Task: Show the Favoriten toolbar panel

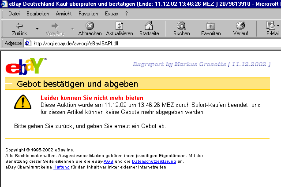Action: click(211, 29)
